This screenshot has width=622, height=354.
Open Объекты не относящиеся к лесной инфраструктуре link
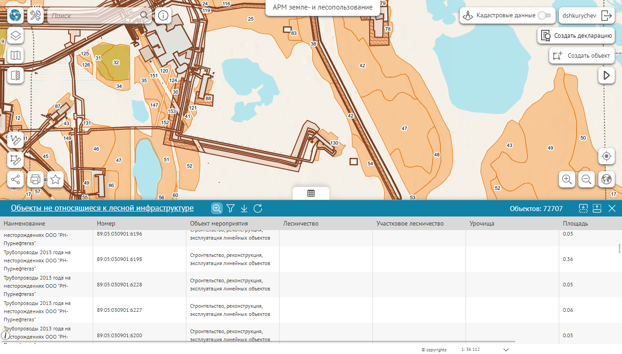(x=102, y=208)
